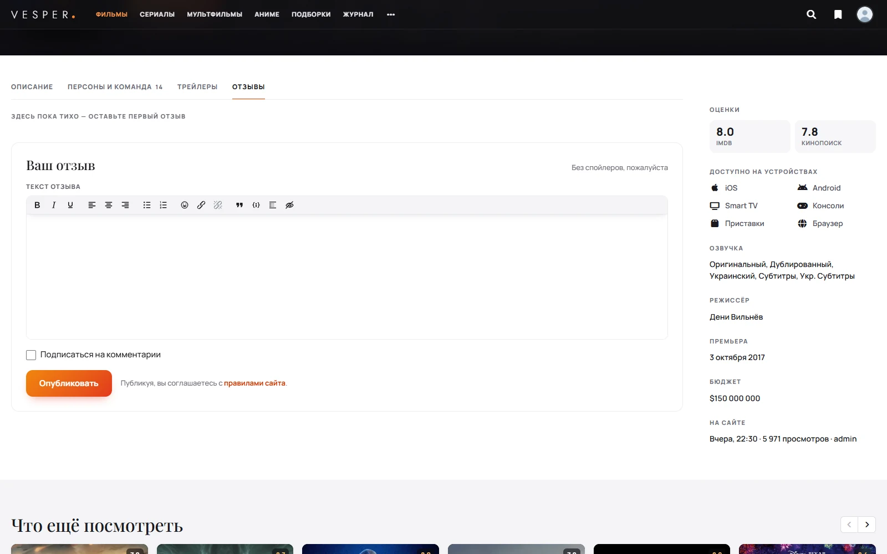
Task: Switch to the Трейлеры tab
Action: [197, 87]
